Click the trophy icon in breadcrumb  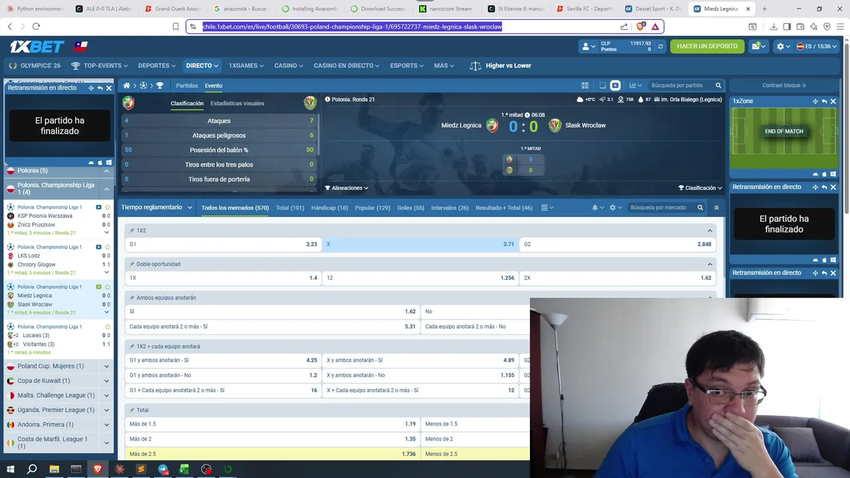click(159, 86)
